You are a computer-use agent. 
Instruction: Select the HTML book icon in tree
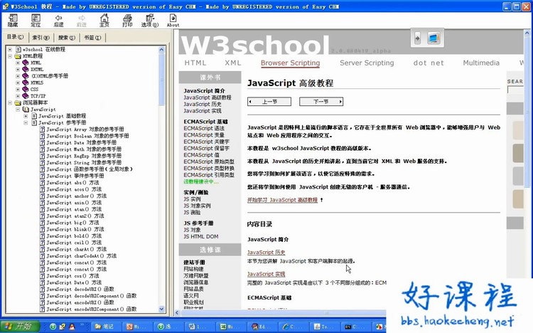[26, 63]
